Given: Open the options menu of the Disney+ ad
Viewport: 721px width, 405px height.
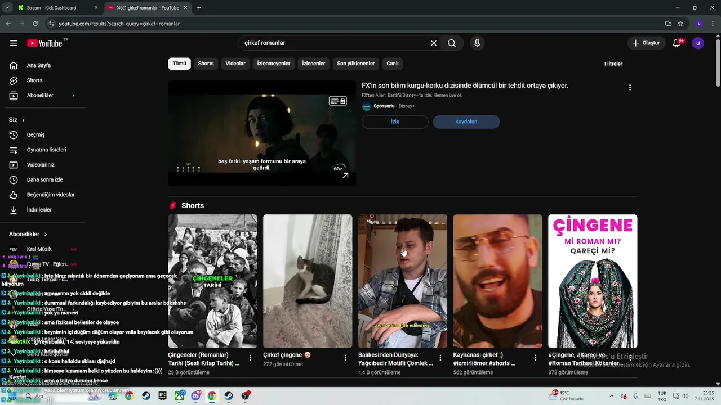Looking at the screenshot, I should tap(630, 87).
